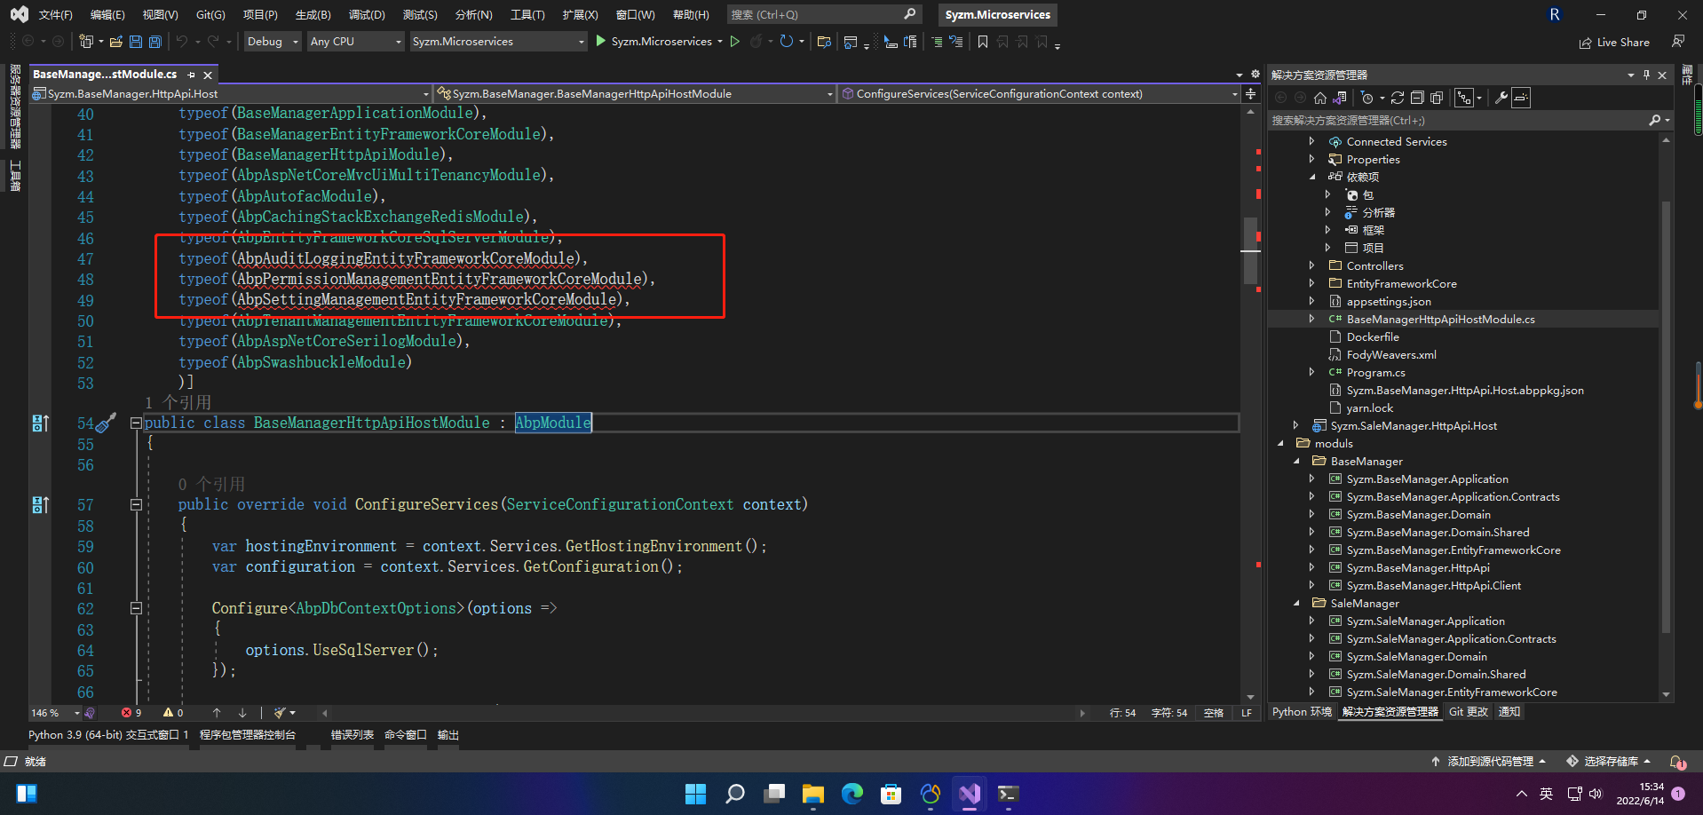Open Live Share from top right
The image size is (1703, 815).
point(1614,43)
